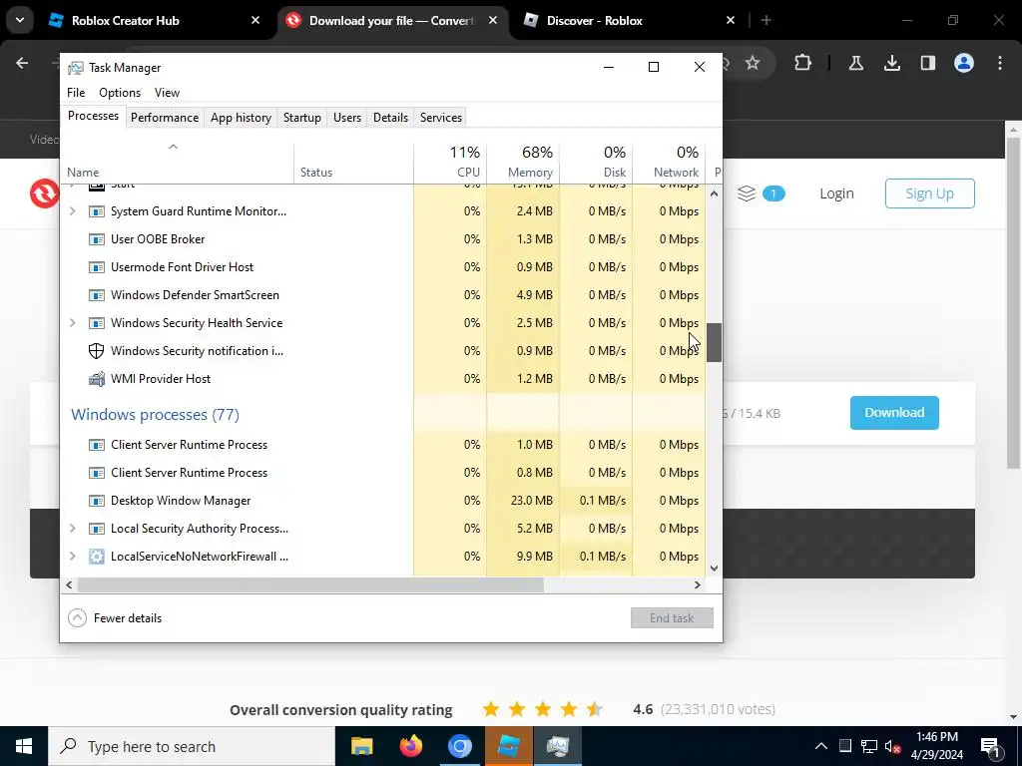Screen dimensions: 1022x766
Task: Click the bookmark star icon in Chrome
Action: (x=753, y=63)
